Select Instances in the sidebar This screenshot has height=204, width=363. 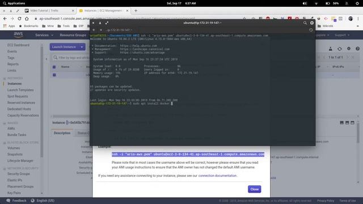pyautogui.click(x=14, y=83)
